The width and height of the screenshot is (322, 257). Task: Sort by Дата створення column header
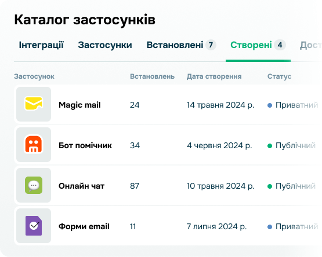coord(214,76)
